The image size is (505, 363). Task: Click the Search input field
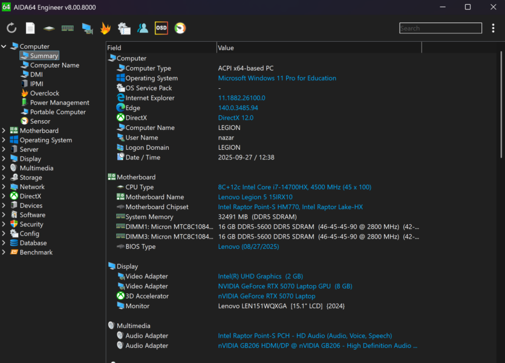440,28
